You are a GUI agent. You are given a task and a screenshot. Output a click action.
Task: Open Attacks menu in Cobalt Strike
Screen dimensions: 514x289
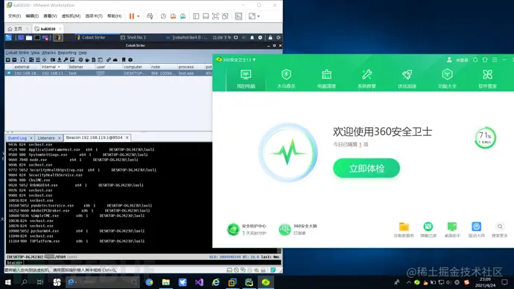(x=48, y=53)
